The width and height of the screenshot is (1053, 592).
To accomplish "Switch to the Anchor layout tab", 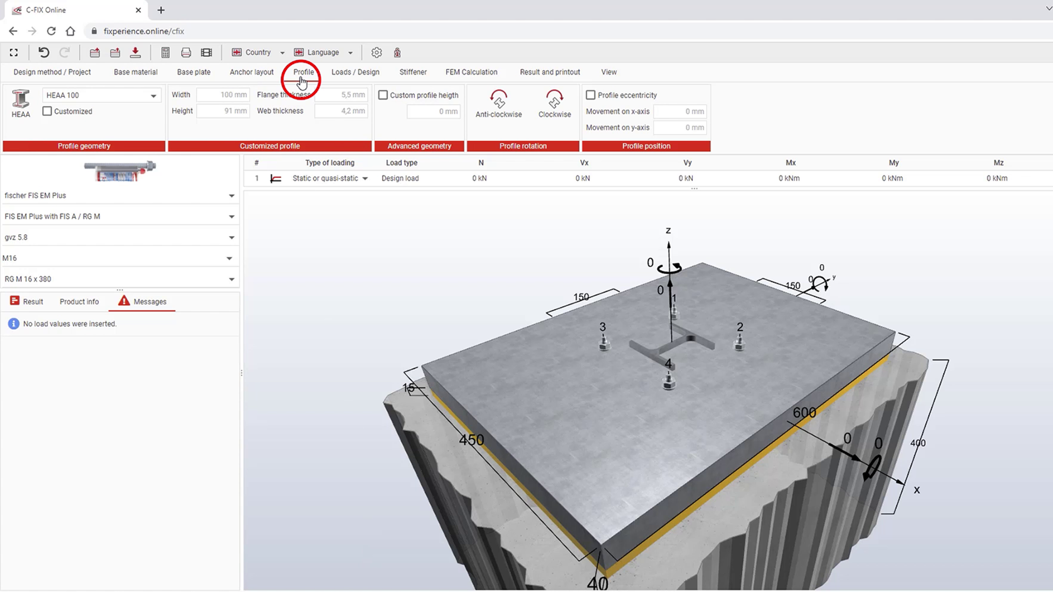I will [x=251, y=72].
